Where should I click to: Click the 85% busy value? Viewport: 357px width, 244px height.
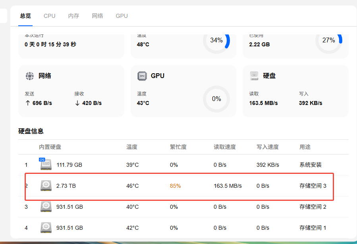175,186
